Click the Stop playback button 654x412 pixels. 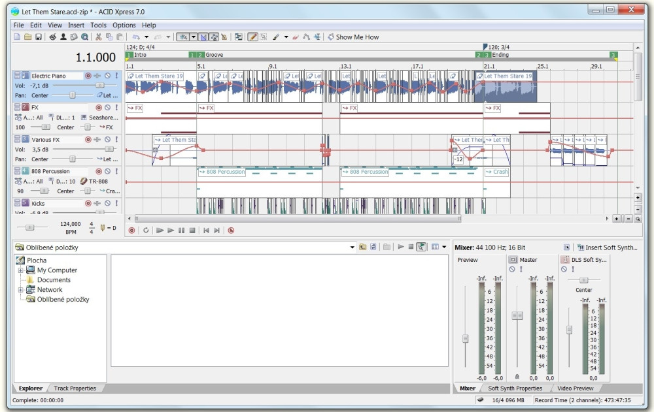(x=192, y=230)
